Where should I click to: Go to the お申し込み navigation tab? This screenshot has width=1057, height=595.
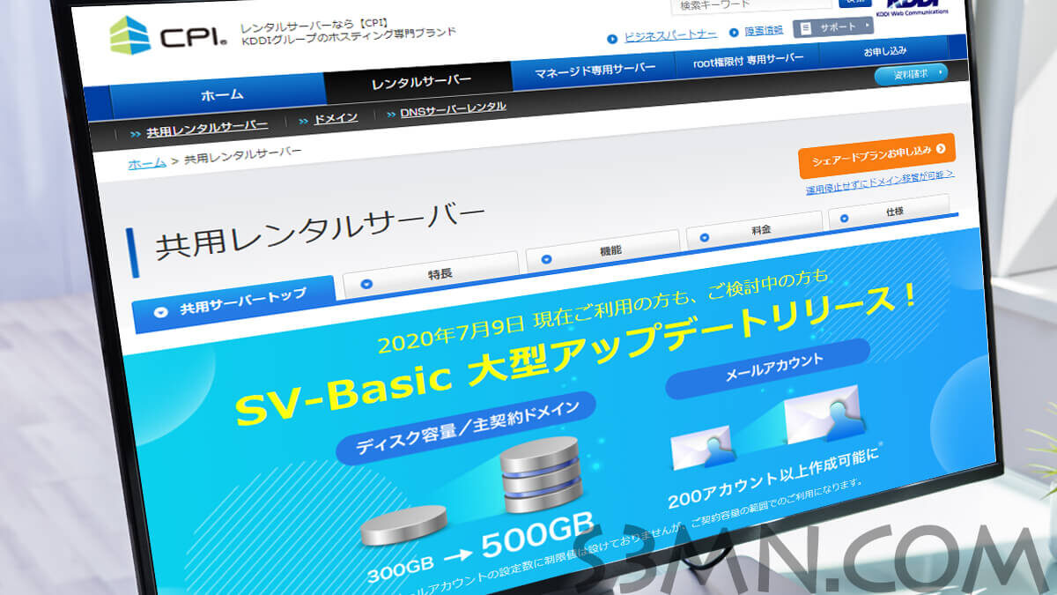(883, 51)
